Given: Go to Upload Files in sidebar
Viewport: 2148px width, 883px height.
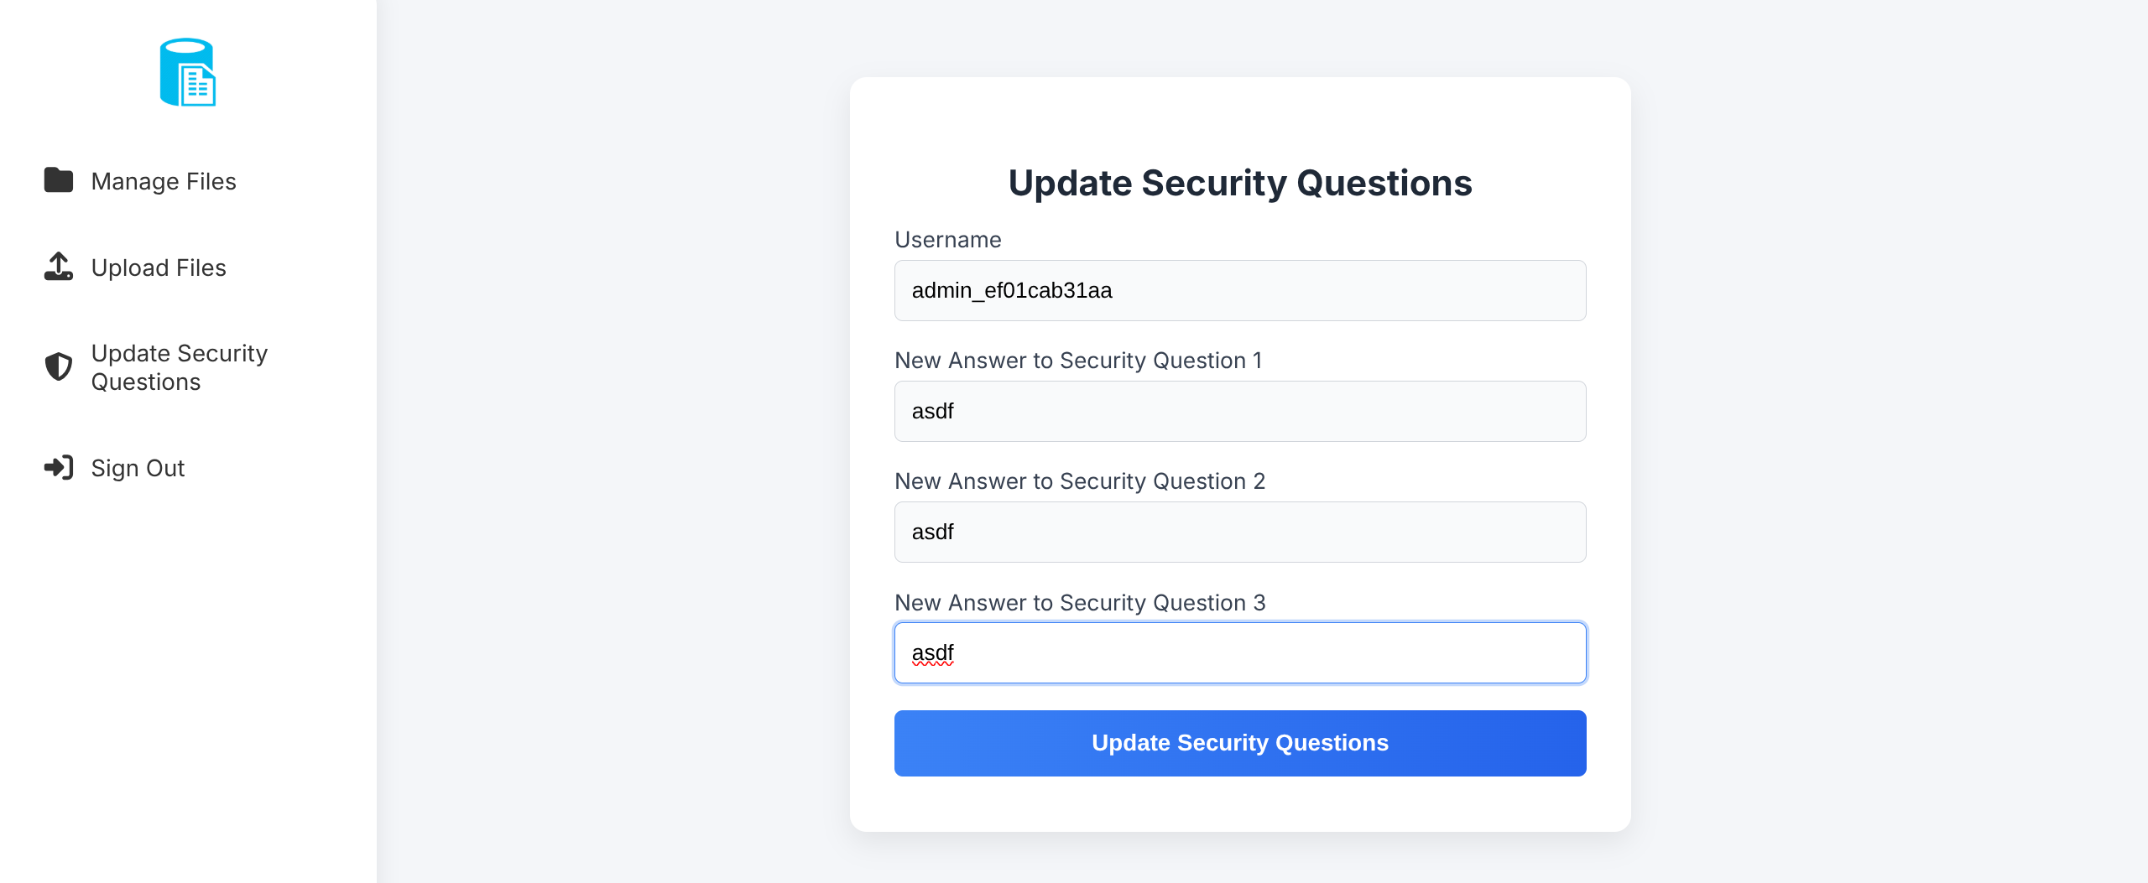Looking at the screenshot, I should (159, 267).
